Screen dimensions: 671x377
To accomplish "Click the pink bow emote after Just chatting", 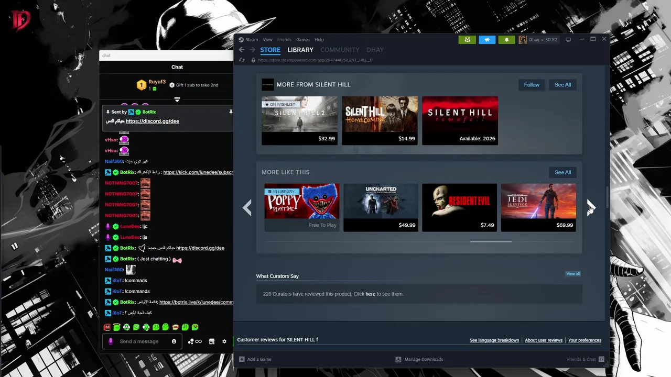I will [177, 260].
